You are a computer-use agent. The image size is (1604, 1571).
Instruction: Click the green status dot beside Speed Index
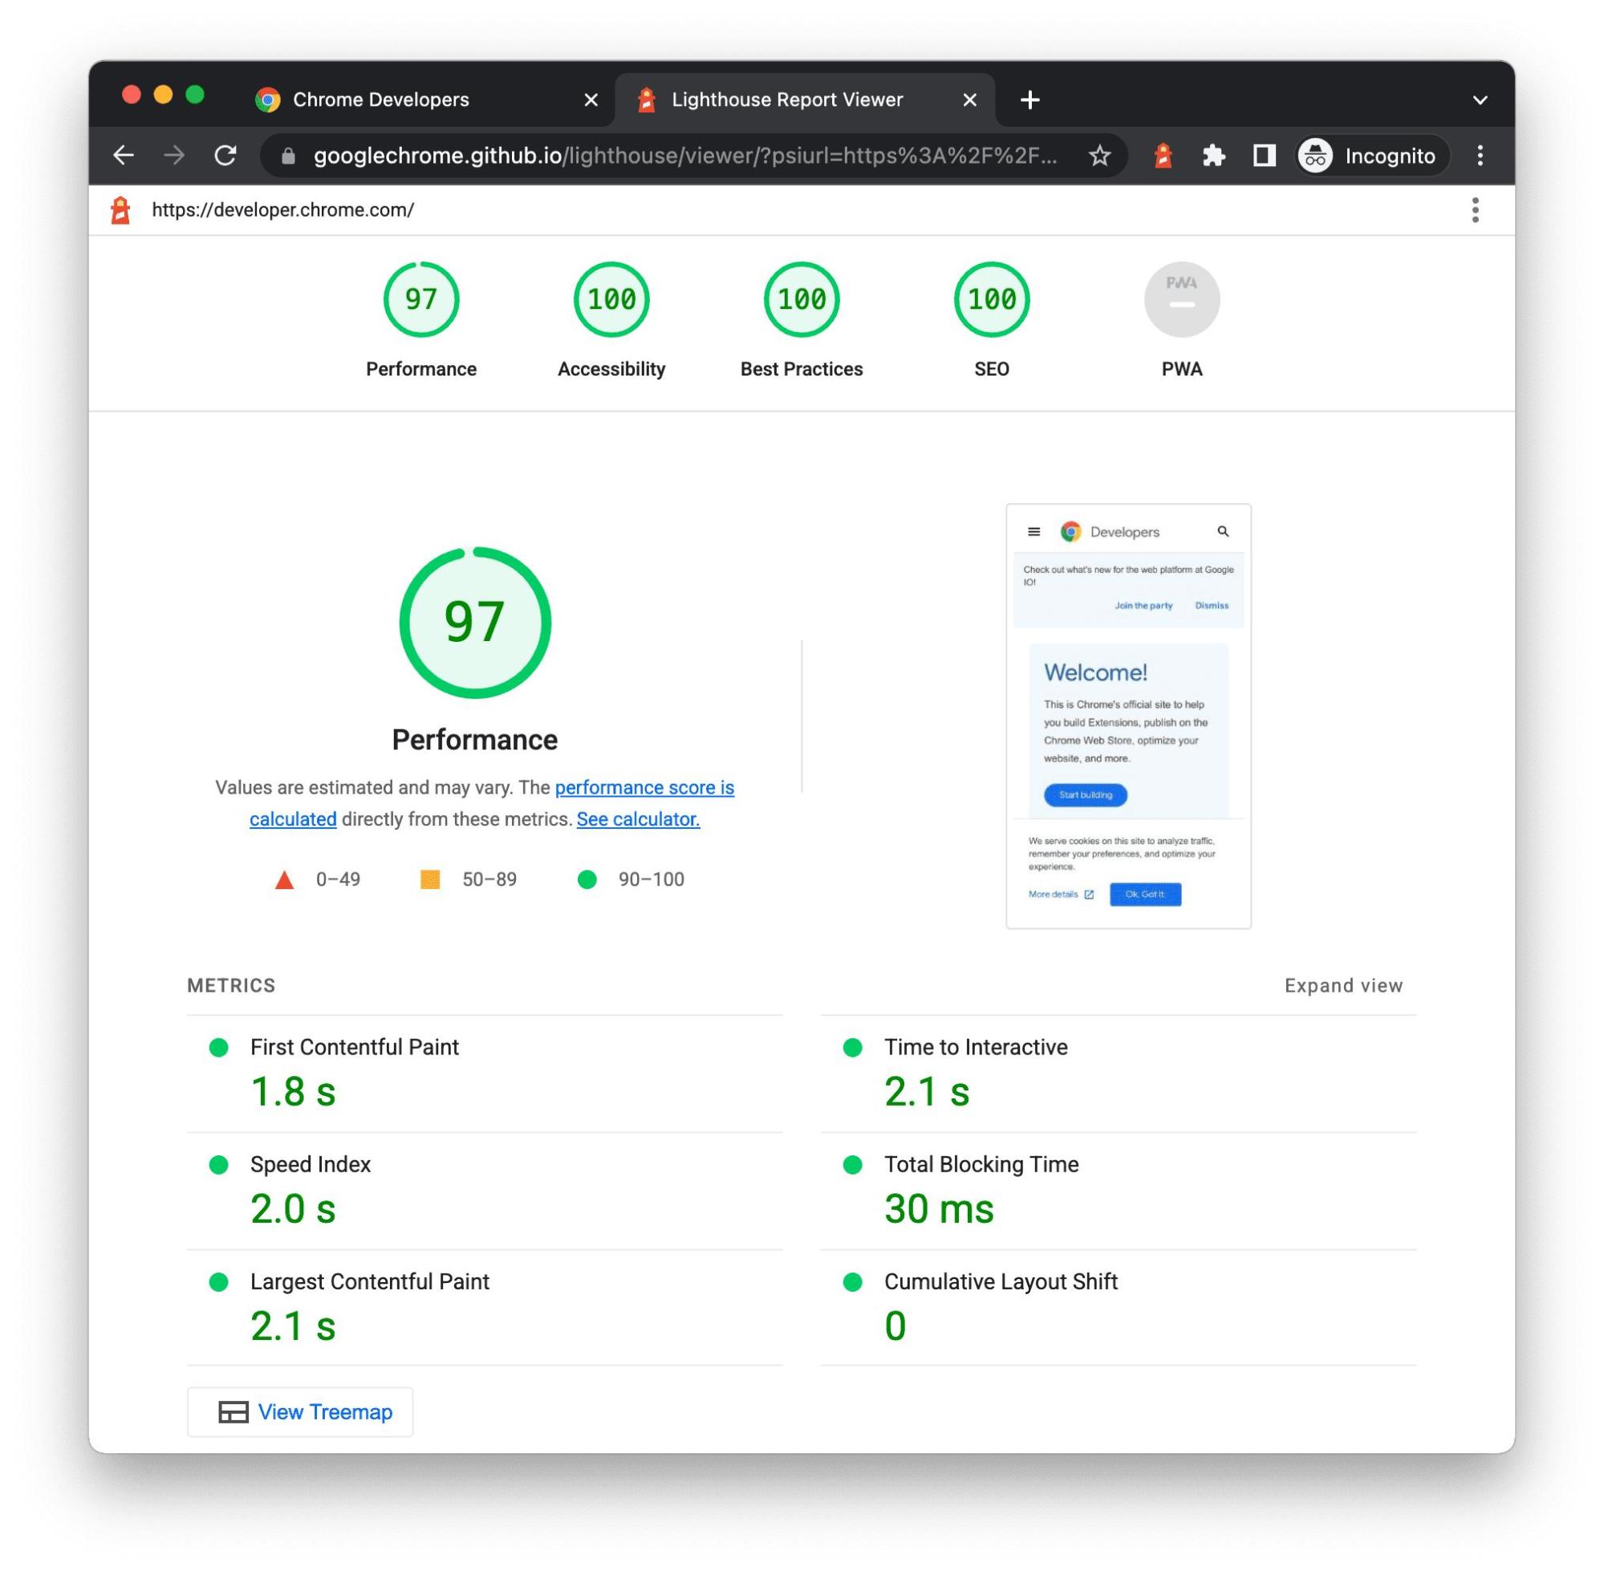click(x=218, y=1164)
